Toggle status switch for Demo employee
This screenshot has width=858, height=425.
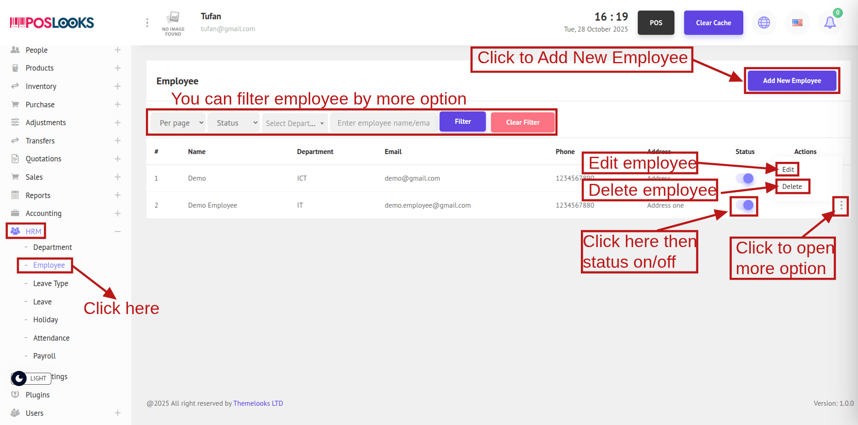tap(745, 178)
